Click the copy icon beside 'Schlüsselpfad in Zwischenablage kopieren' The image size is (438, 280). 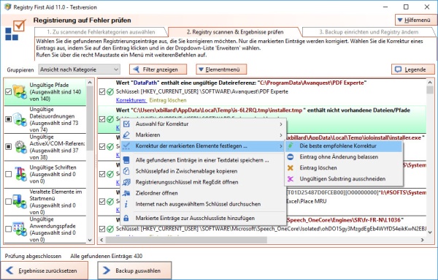point(126,171)
